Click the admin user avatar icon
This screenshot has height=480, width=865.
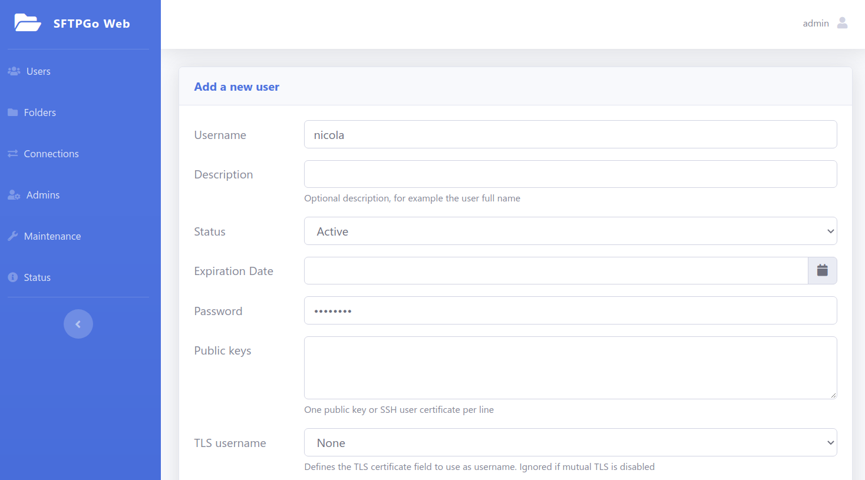[842, 23]
